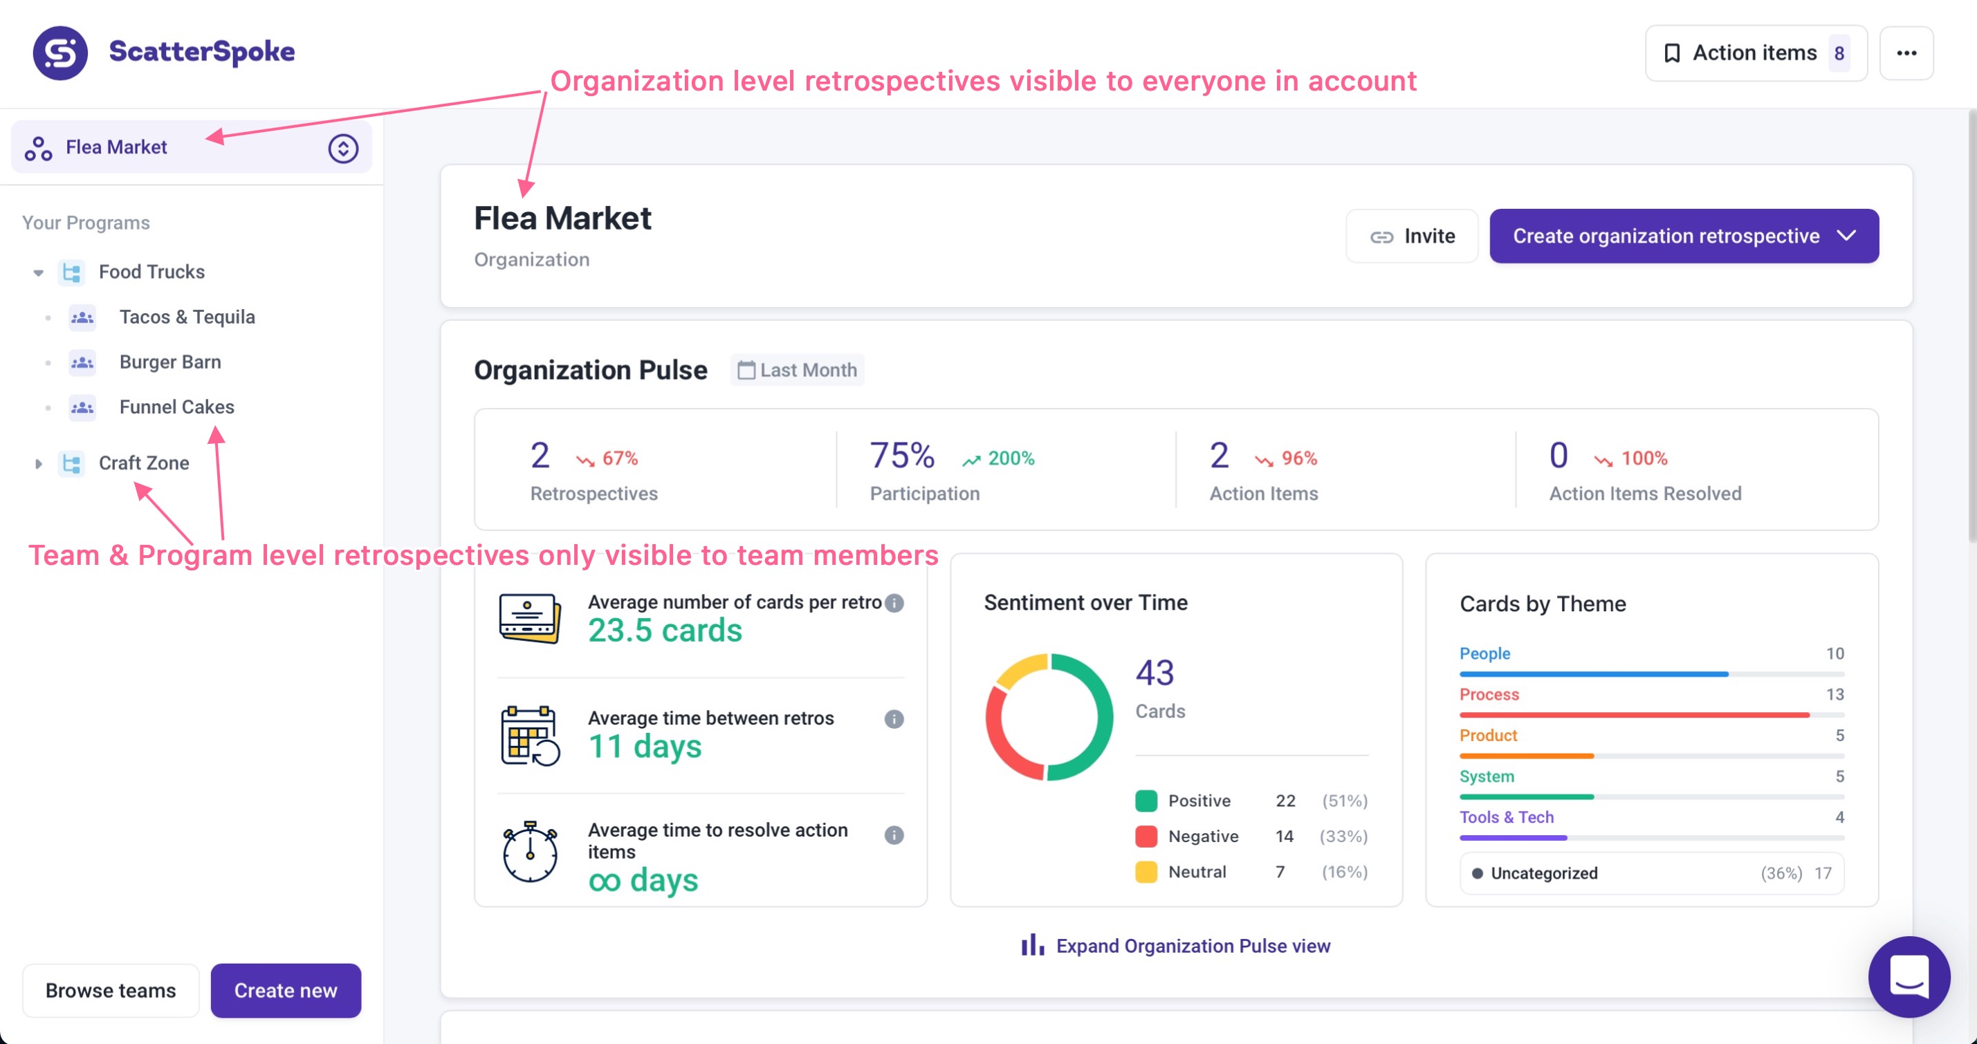Select the Tools & Tech theme

pyautogui.click(x=1506, y=817)
